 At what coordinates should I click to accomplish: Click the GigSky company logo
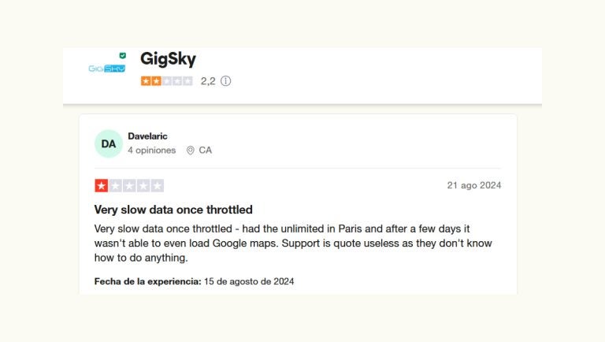(x=106, y=68)
